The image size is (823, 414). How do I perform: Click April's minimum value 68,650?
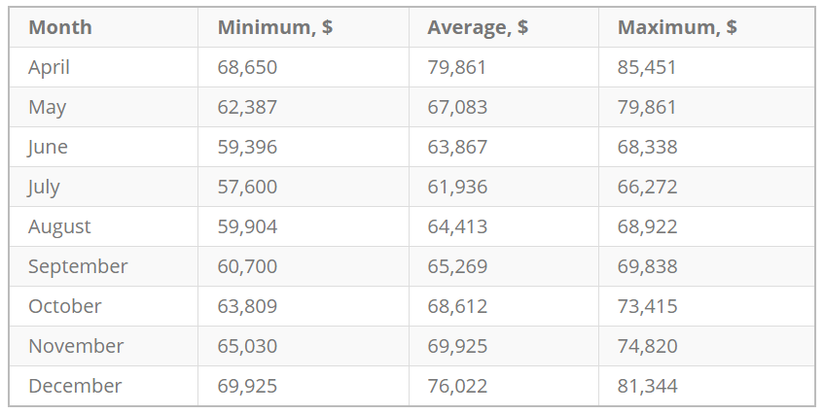pos(247,67)
